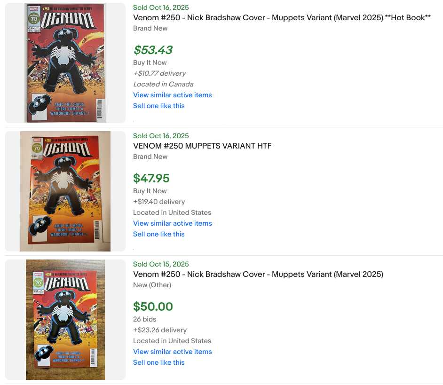Click the New (Other) condition label

pyautogui.click(x=152, y=285)
